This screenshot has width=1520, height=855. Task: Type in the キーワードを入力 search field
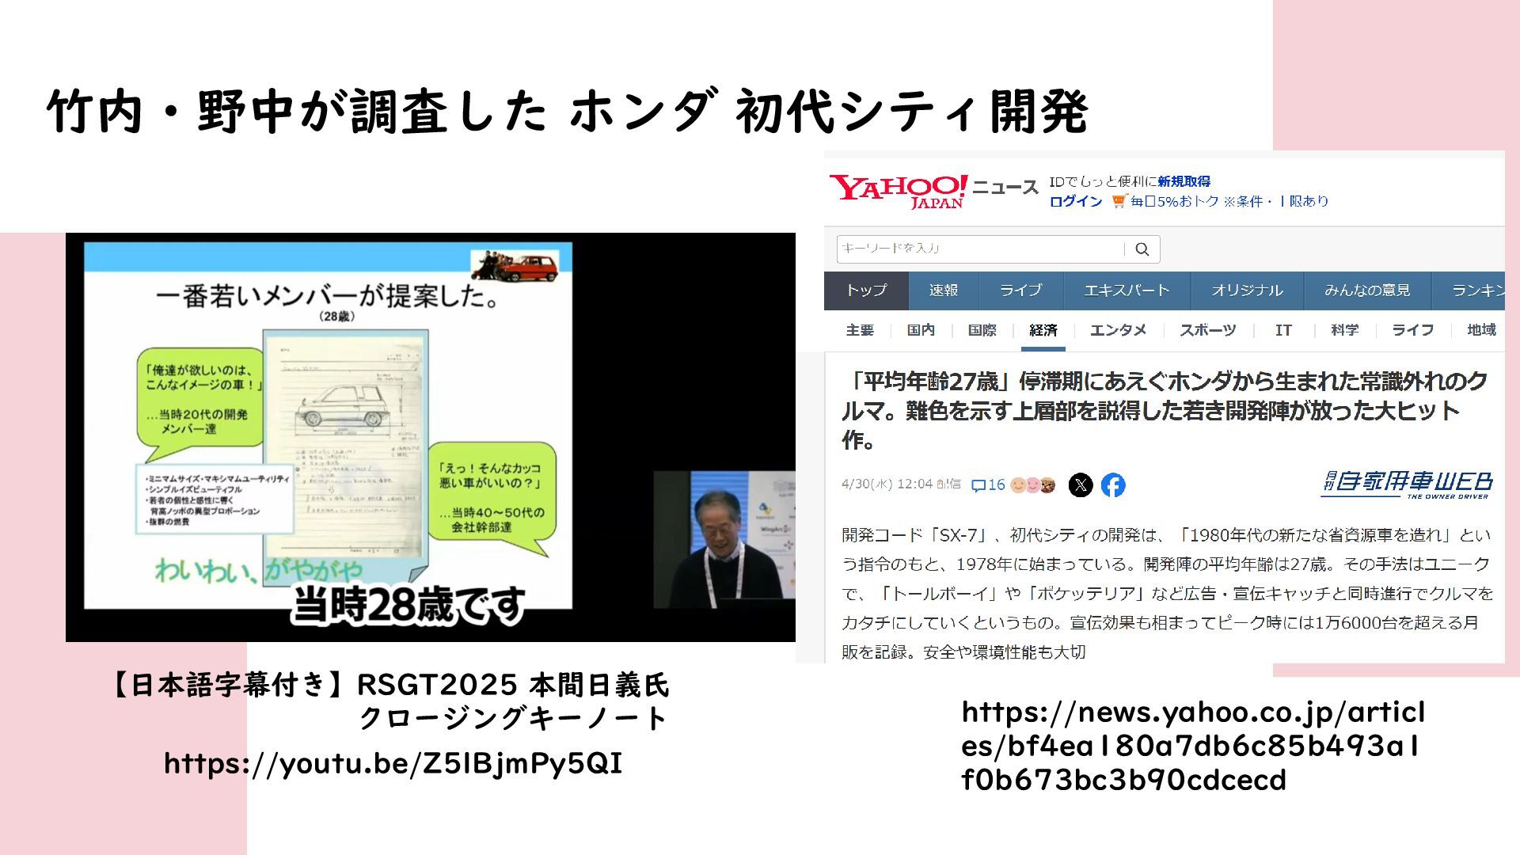pyautogui.click(x=979, y=249)
